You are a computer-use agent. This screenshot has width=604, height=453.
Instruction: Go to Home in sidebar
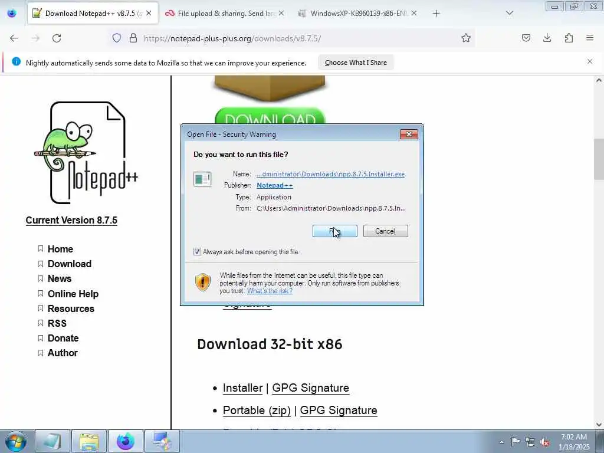[60, 250]
